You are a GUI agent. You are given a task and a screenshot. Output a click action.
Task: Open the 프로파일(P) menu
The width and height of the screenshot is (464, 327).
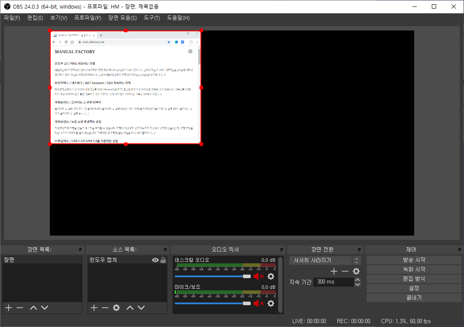(x=88, y=18)
